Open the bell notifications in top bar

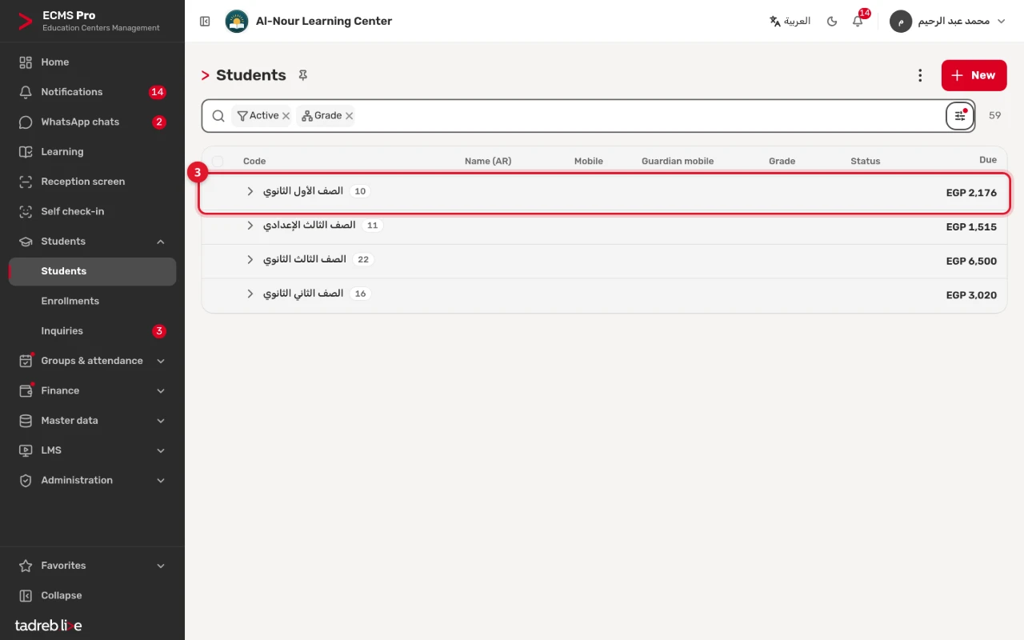coord(858,22)
